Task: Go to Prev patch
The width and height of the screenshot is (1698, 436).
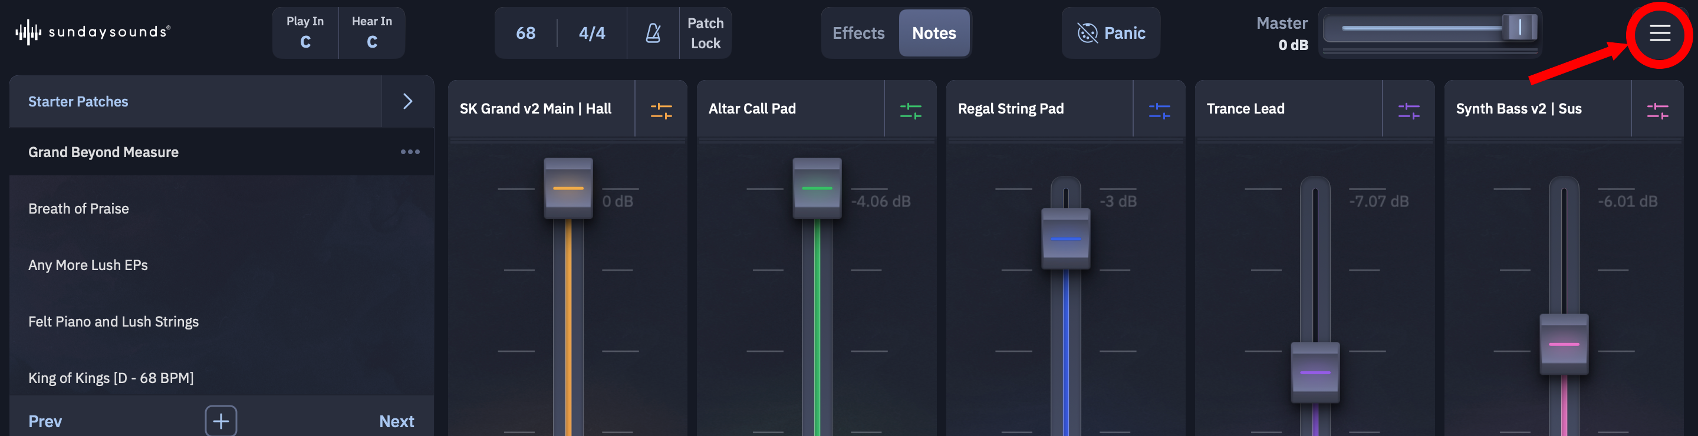Action: (x=45, y=421)
